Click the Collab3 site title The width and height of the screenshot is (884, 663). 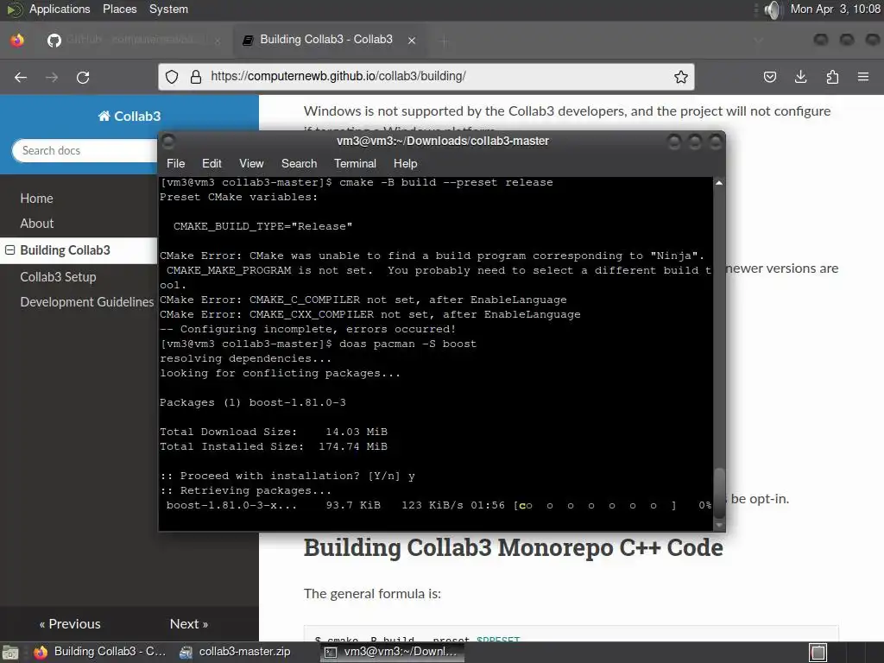point(129,117)
